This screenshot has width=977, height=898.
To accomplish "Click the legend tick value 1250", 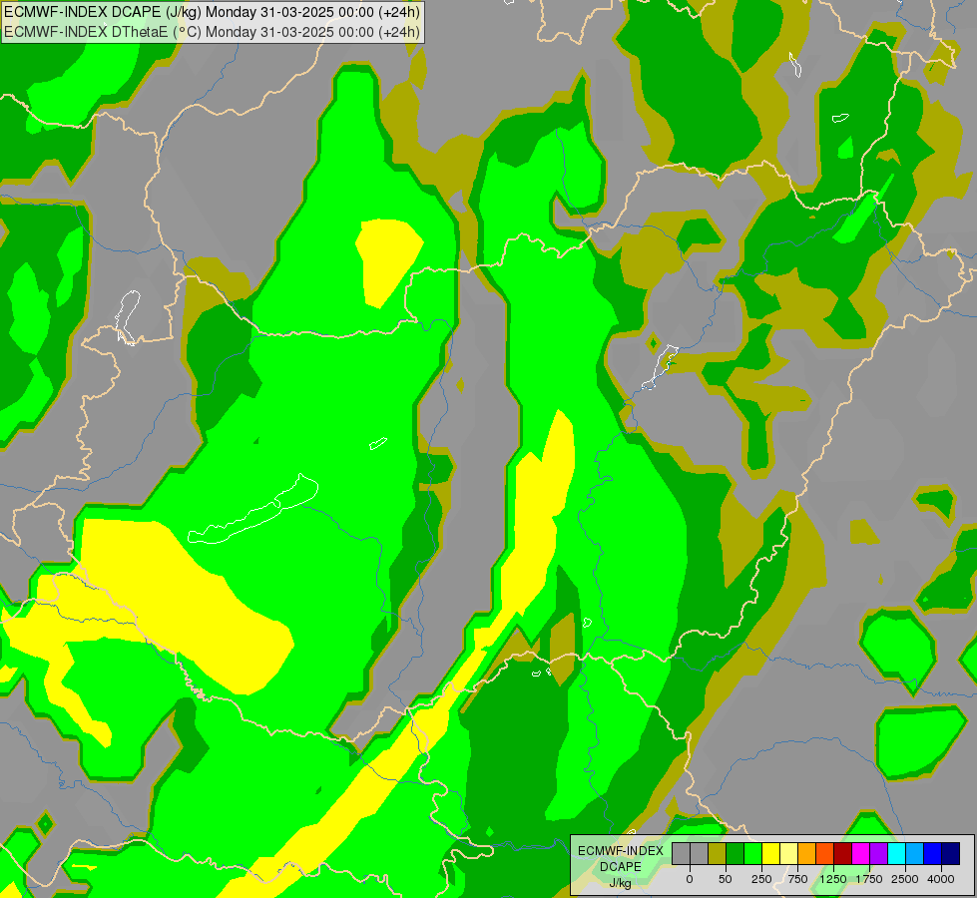I will (833, 879).
